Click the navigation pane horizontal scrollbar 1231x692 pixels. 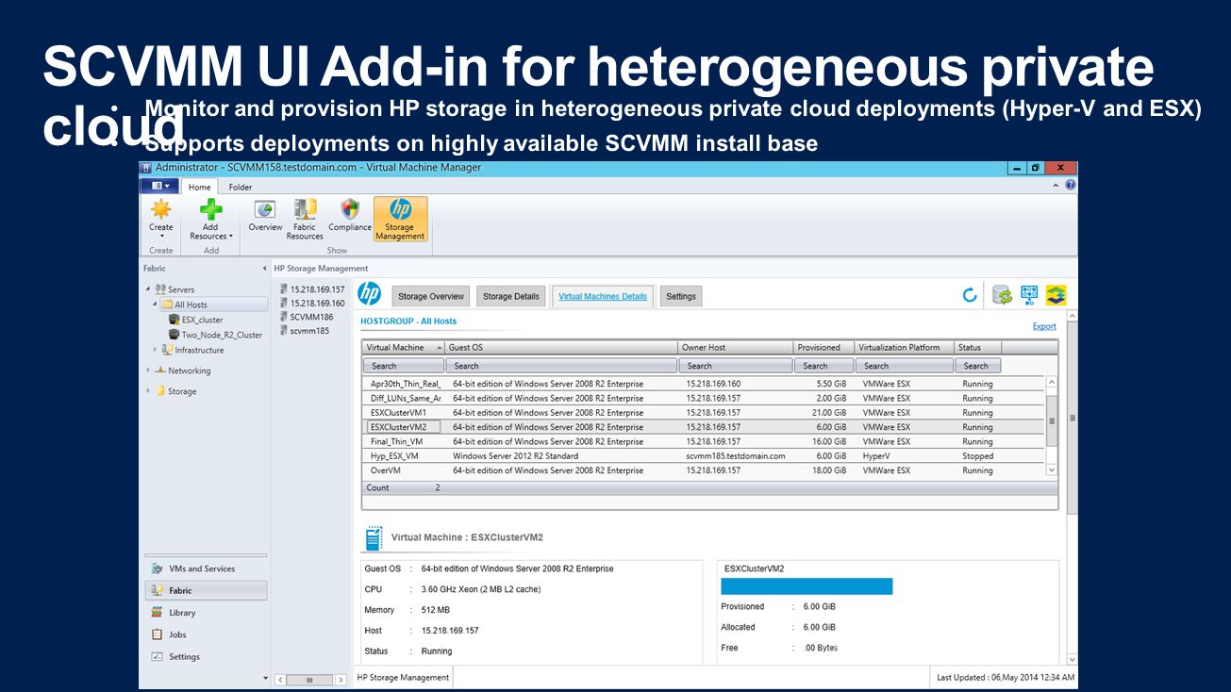pyautogui.click(x=308, y=679)
